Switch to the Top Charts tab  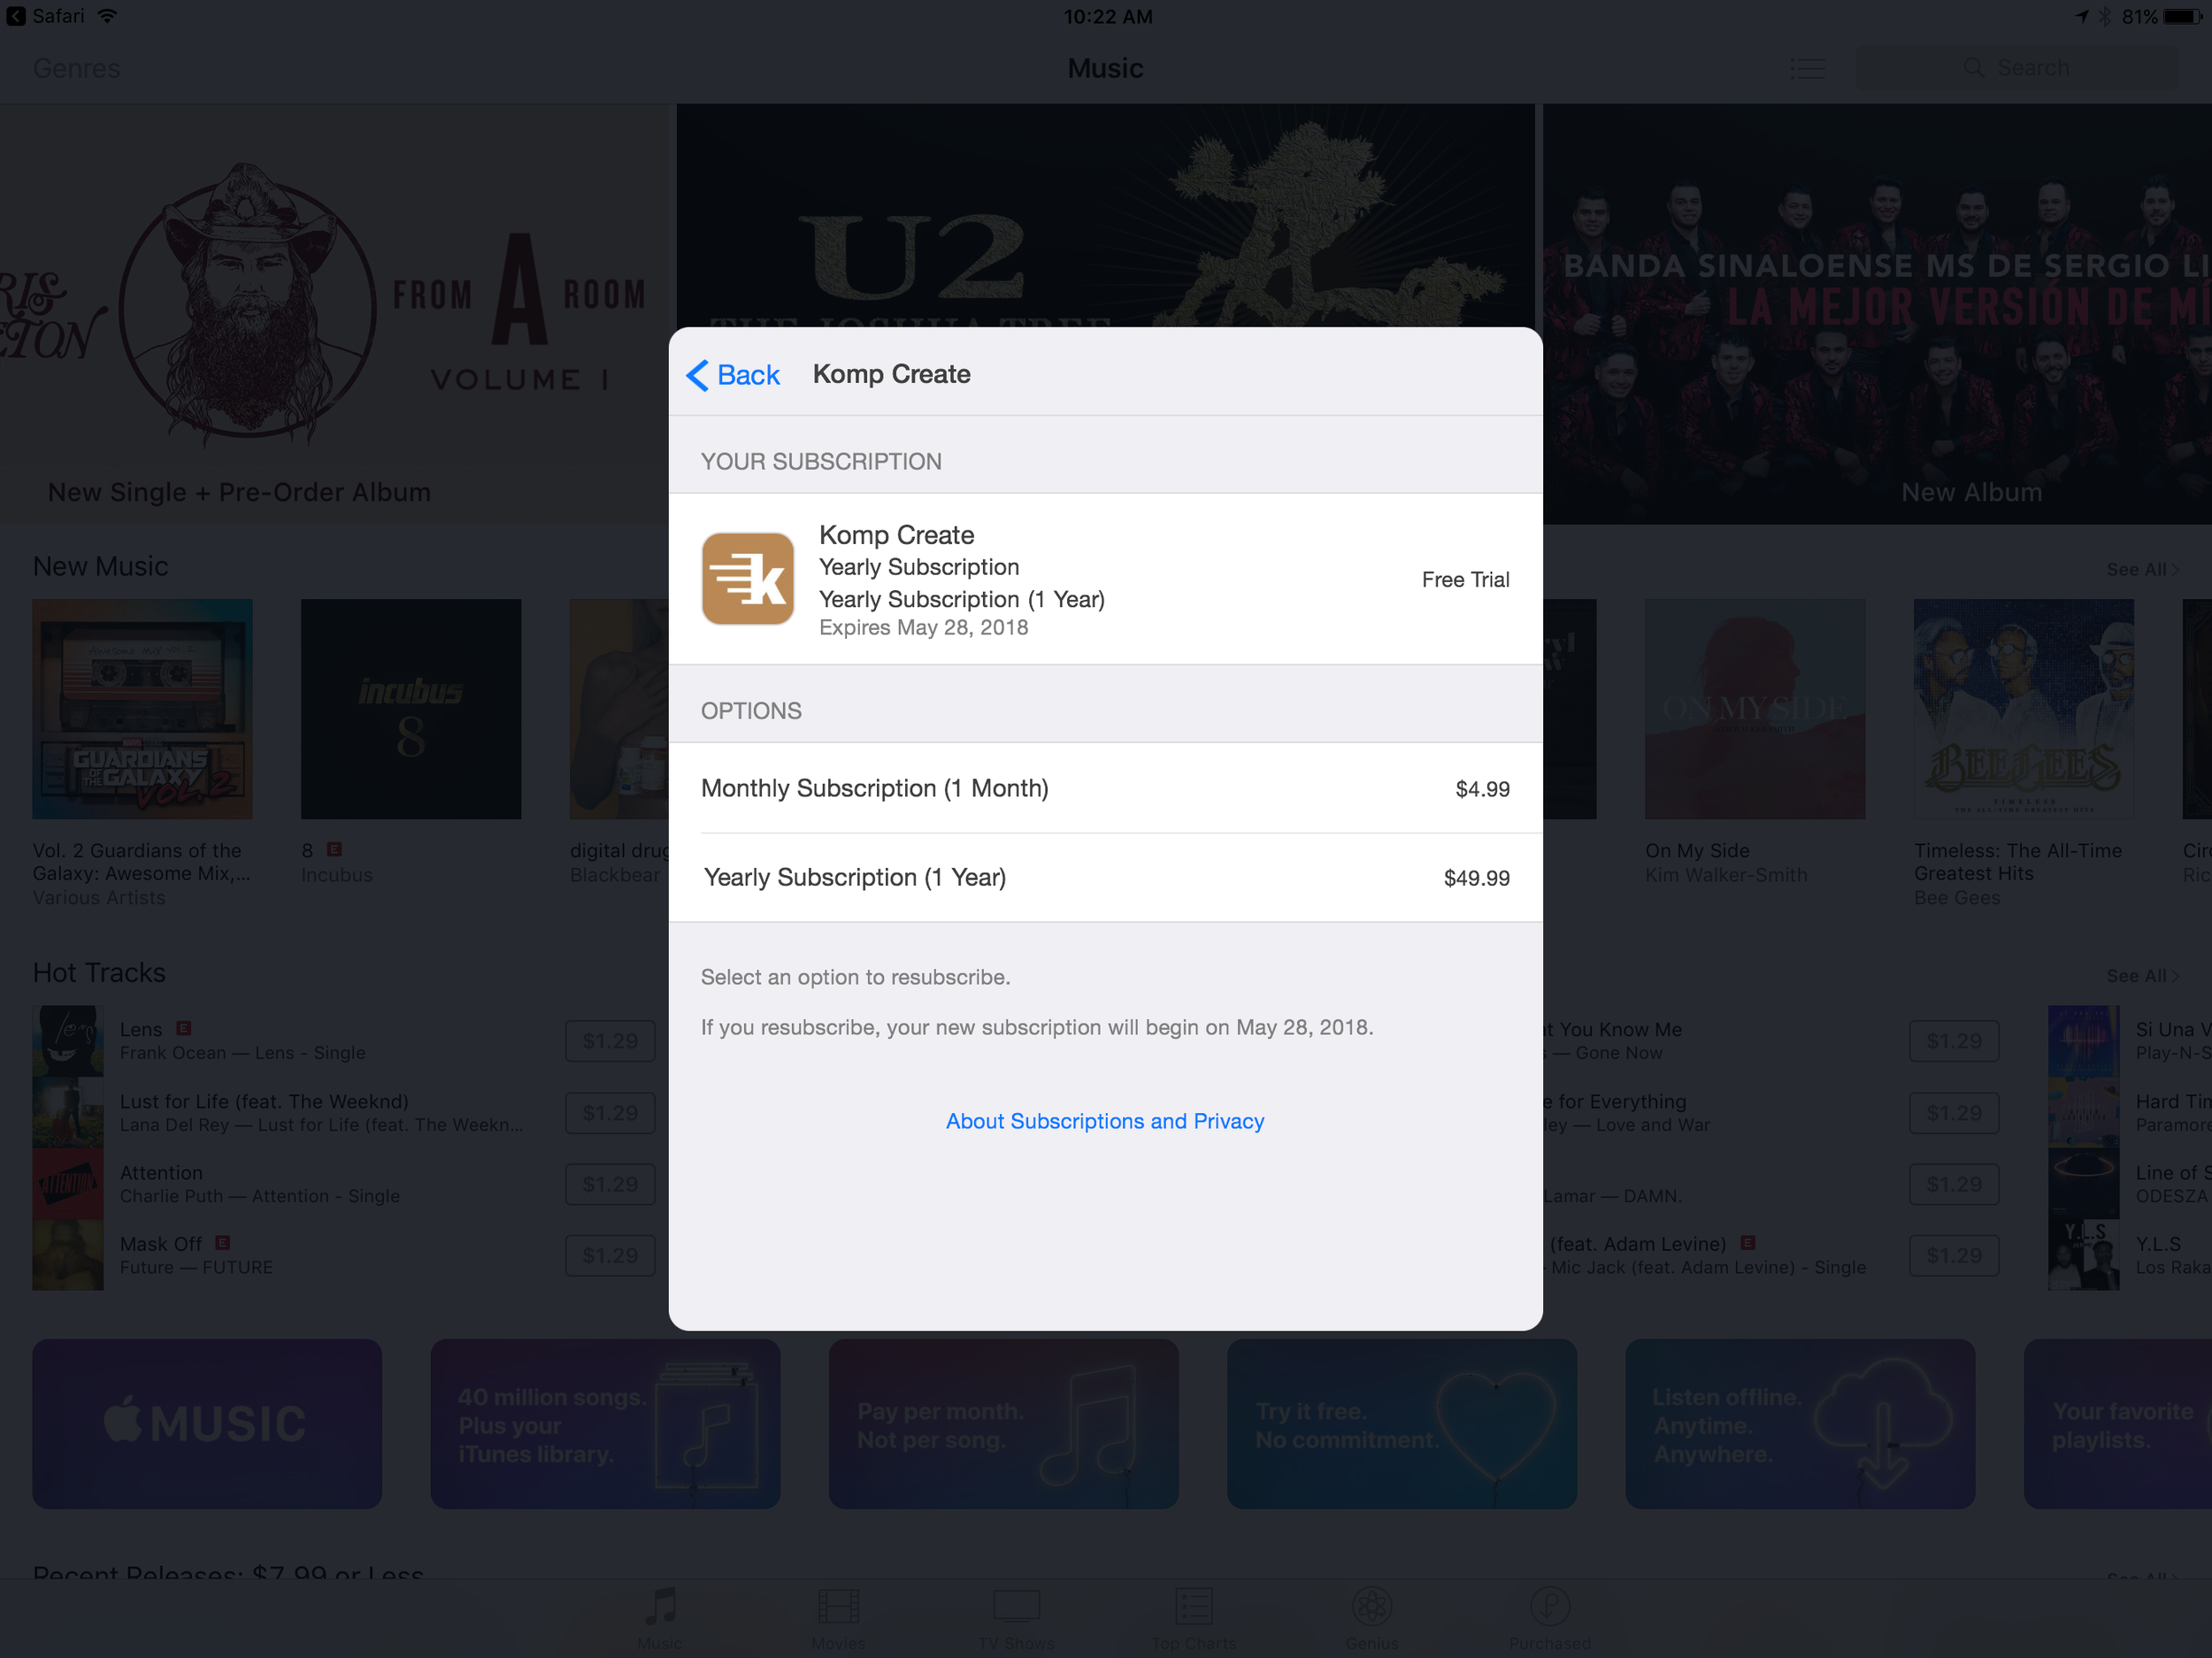point(1194,1619)
